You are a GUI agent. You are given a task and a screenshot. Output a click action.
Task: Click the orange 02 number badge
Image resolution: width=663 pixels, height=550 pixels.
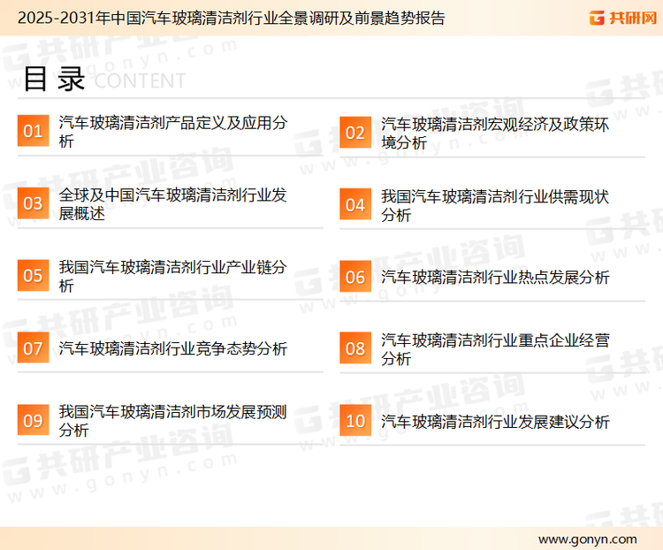[355, 133]
